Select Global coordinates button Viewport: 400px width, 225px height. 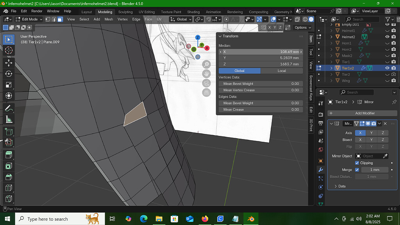click(x=239, y=71)
